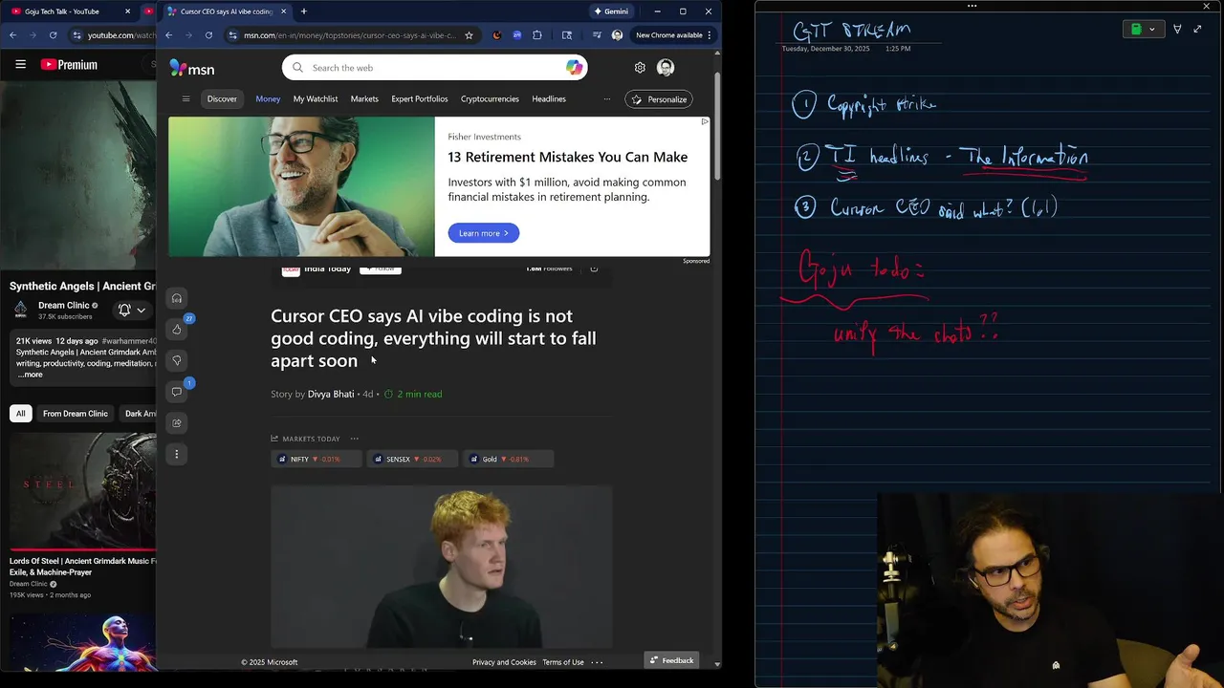Go to Cryptocurrencies section
The width and height of the screenshot is (1224, 688).
click(490, 98)
